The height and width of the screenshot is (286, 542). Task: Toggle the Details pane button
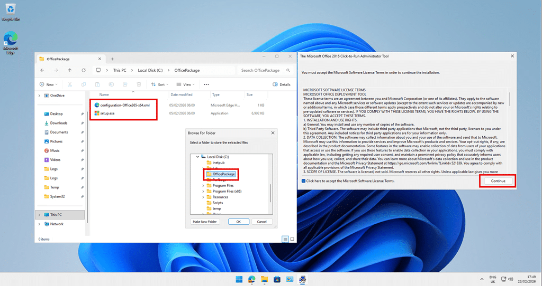(282, 84)
